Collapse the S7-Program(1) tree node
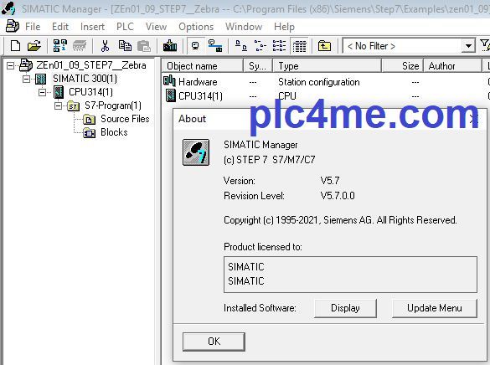The height and width of the screenshot is (365, 490). (58, 105)
